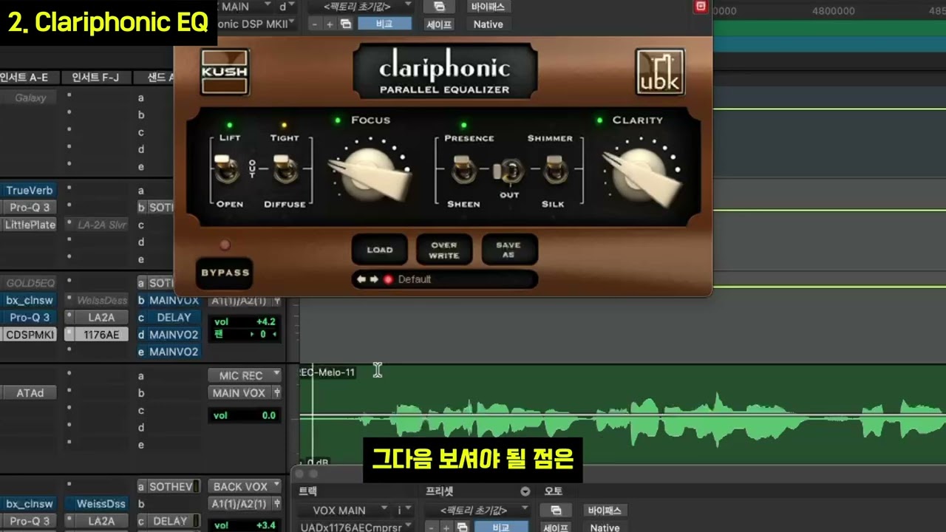Open the TrueVerb insert
Viewport: 946px width, 532px height.
tap(30, 191)
